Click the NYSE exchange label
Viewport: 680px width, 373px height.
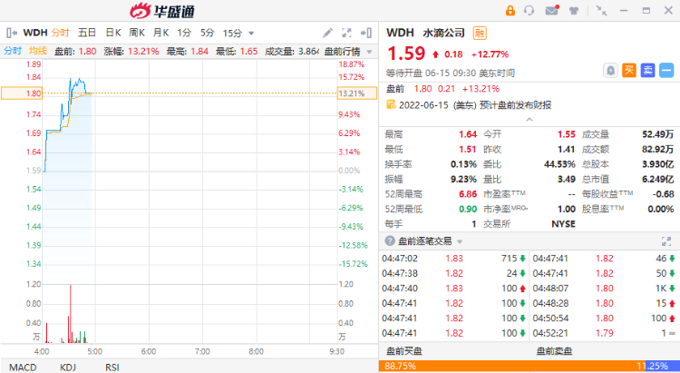tap(563, 224)
